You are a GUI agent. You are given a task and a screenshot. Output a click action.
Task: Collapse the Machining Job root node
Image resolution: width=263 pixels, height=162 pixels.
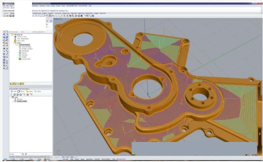click(x=10, y=34)
